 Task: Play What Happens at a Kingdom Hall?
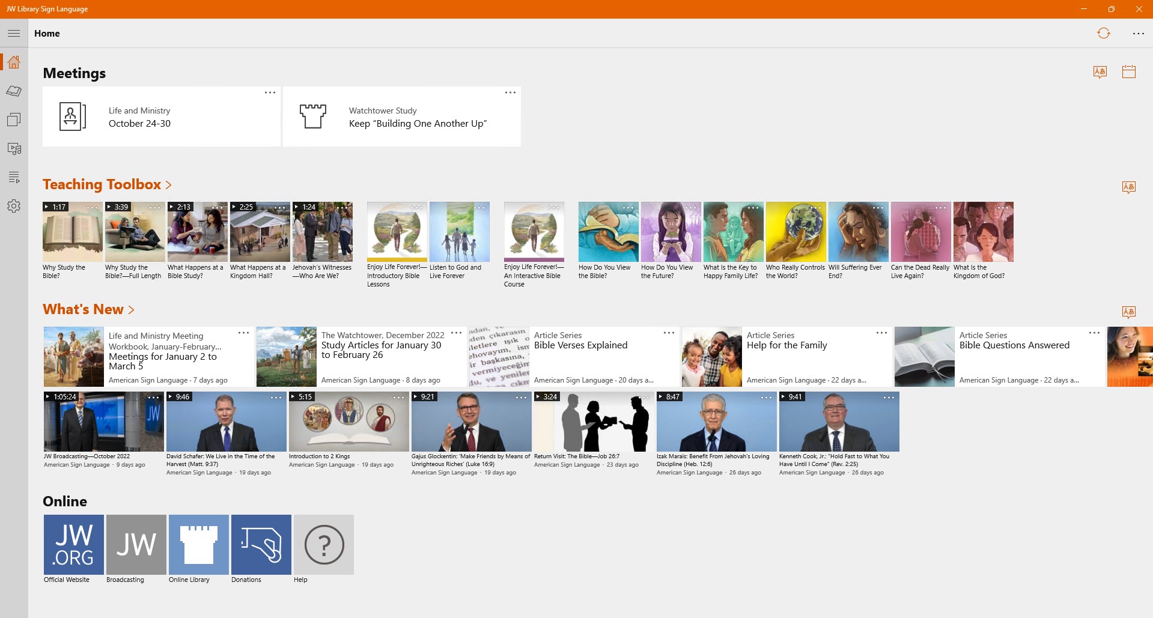[x=260, y=232]
